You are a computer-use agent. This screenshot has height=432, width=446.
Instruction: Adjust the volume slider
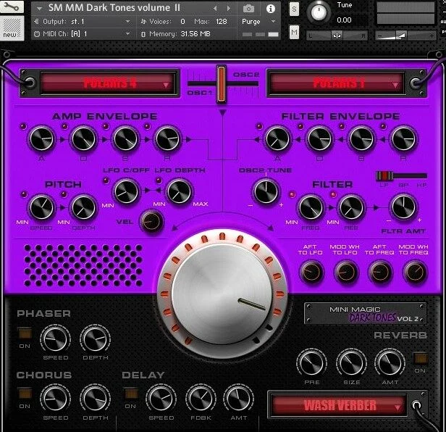(405, 36)
